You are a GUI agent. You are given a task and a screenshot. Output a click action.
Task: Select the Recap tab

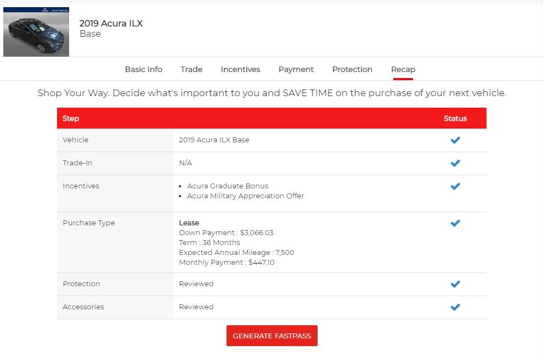(403, 69)
